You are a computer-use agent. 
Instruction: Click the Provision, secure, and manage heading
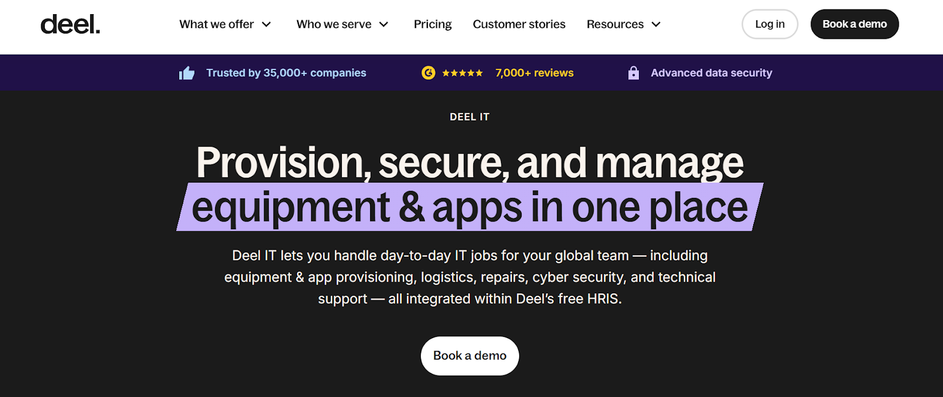tap(470, 162)
